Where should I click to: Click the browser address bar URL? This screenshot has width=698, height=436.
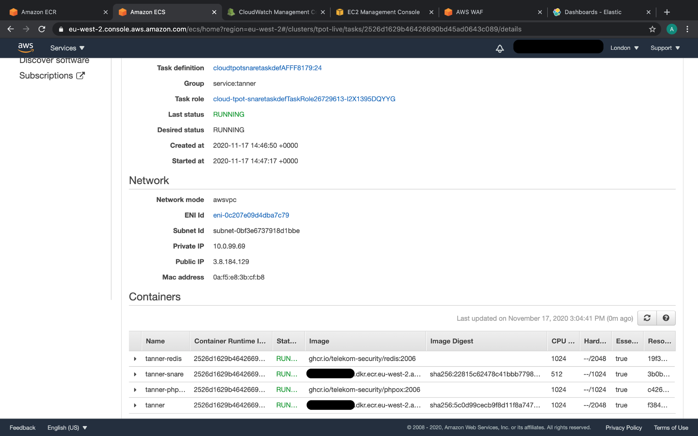295,29
